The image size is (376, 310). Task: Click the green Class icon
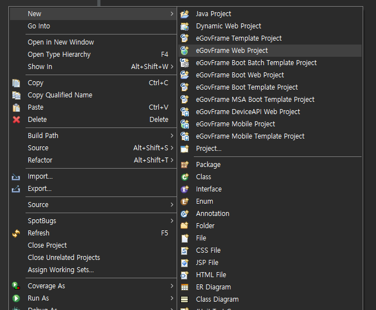tap(184, 177)
